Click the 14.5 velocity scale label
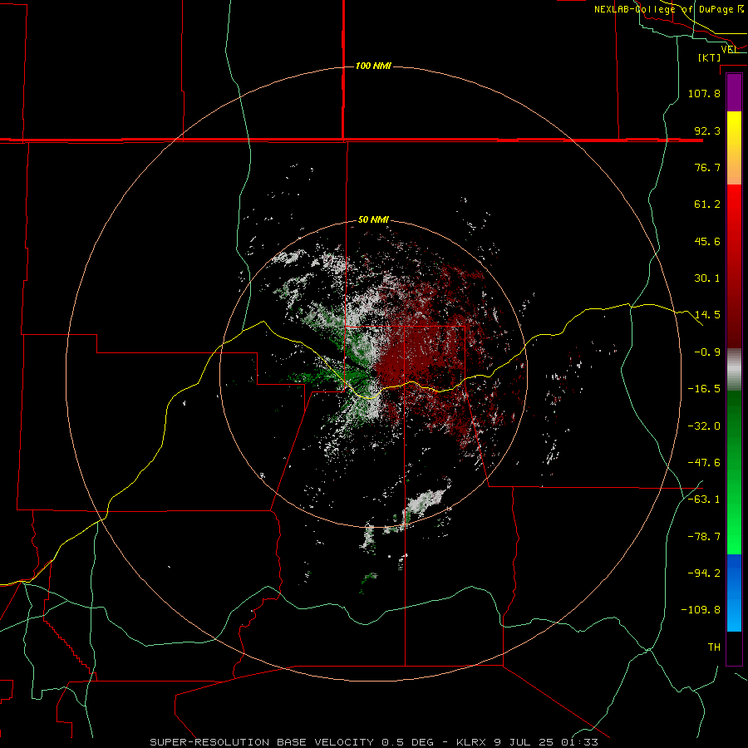This screenshot has width=748, height=748. 707,315
